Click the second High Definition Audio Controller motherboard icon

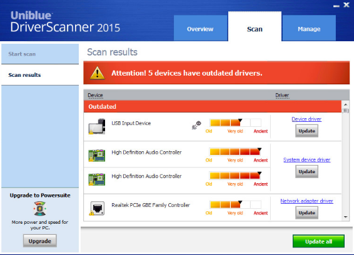(x=97, y=179)
